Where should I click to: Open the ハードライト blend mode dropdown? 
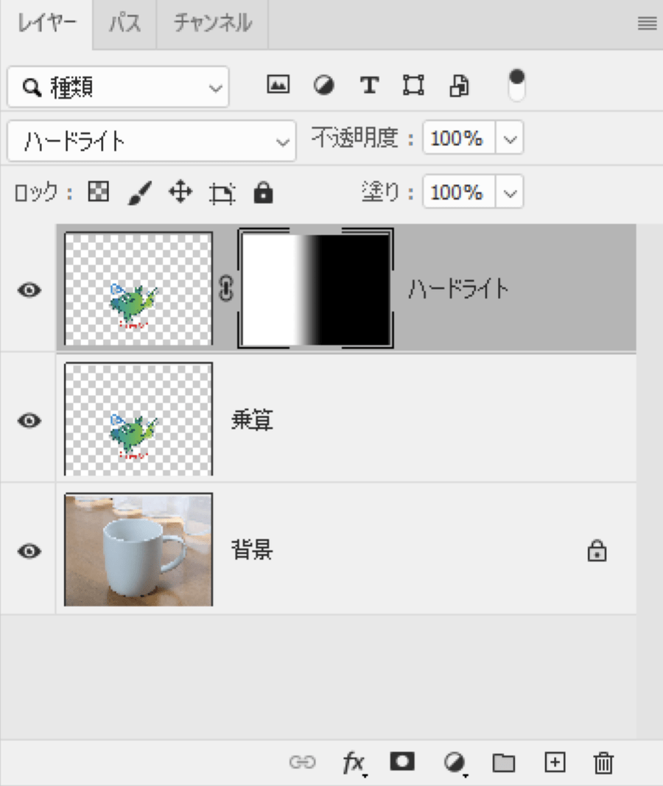coord(151,141)
